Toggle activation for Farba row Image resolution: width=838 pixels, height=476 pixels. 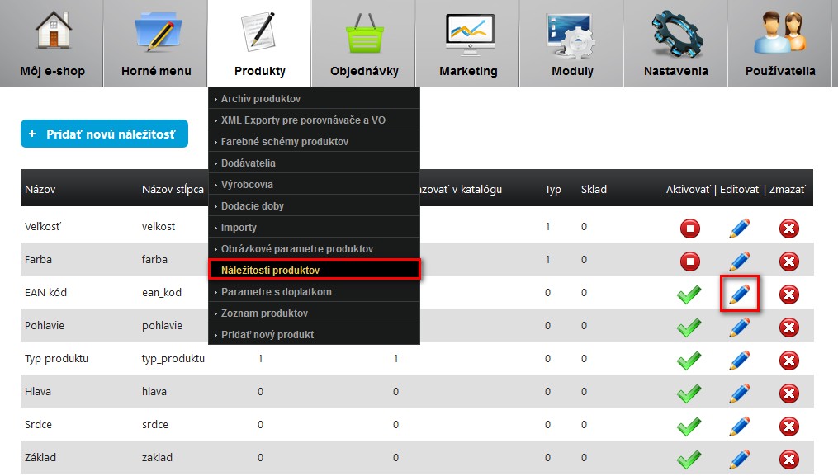pyautogui.click(x=689, y=262)
